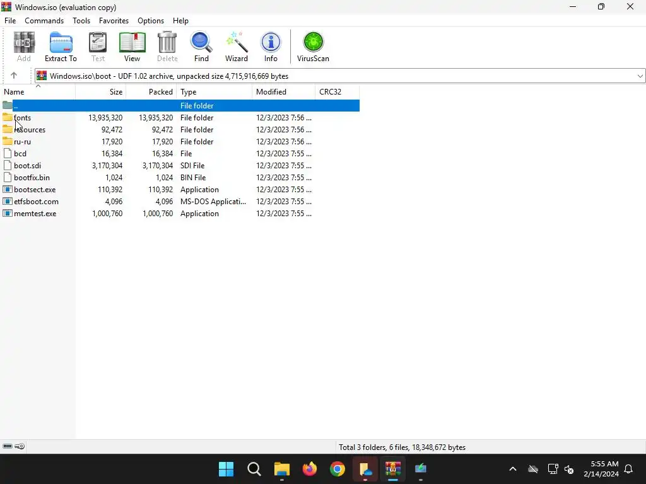Click the archive path address field
The height and width of the screenshot is (484, 646).
pyautogui.click(x=340, y=76)
